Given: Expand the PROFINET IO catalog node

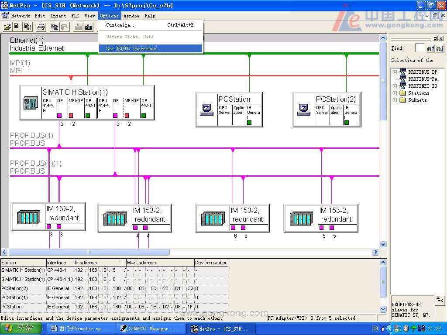Looking at the screenshot, I should (x=395, y=86).
